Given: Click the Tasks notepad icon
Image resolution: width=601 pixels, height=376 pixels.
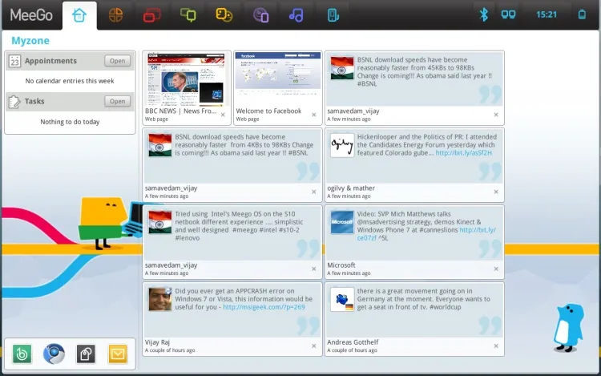Looking at the screenshot, I should 14,102.
